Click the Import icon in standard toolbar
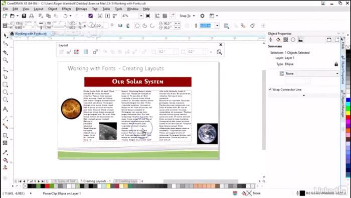This screenshot has width=351, height=198. tap(100, 16)
